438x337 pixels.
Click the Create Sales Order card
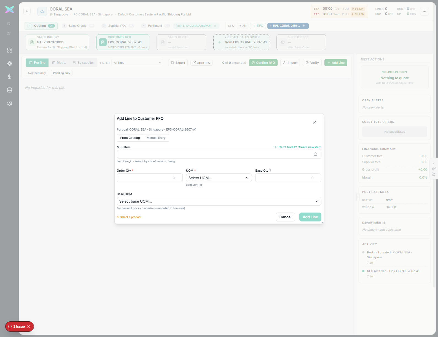click(241, 42)
